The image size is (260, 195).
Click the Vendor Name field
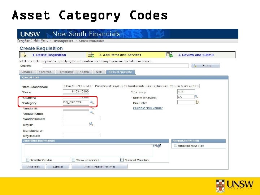pyautogui.click(x=76, y=113)
